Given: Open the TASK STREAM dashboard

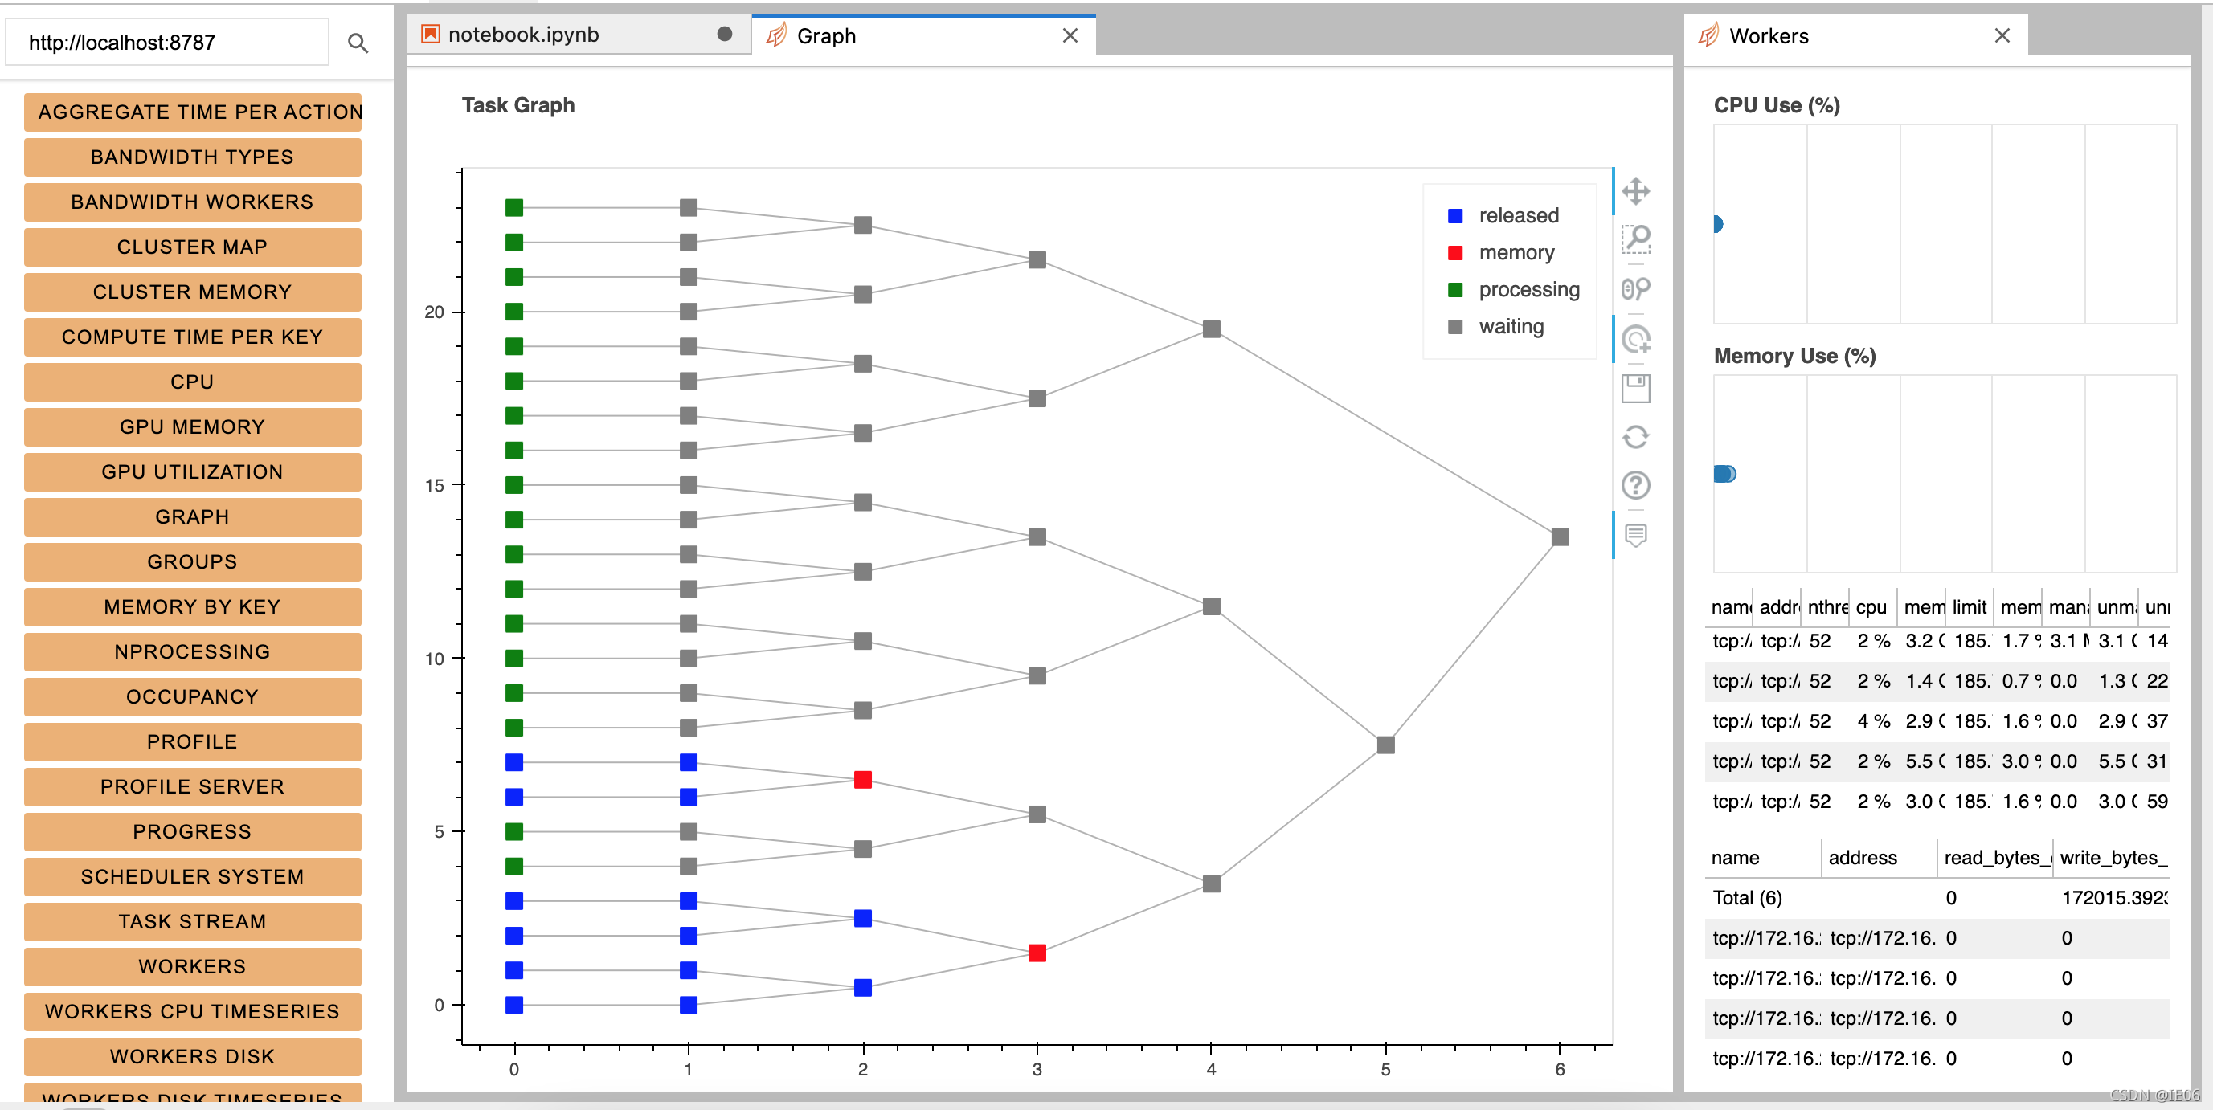Looking at the screenshot, I should (x=192, y=921).
